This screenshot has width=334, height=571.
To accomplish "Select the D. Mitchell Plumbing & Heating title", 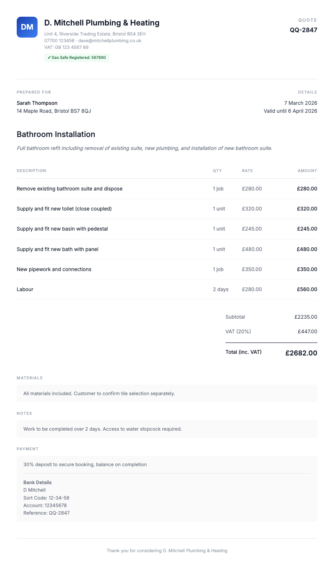I will [102, 23].
